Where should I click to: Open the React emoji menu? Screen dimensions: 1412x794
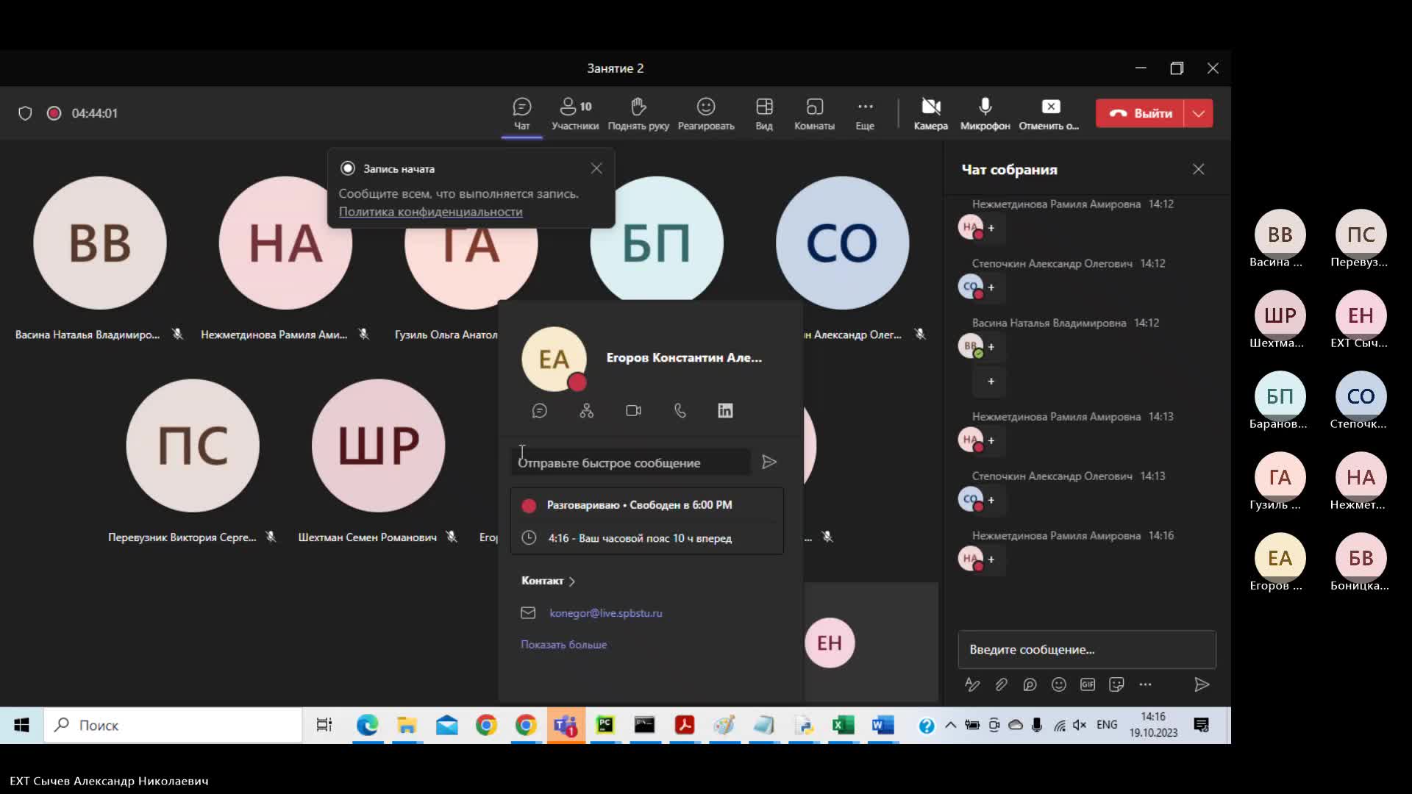tap(706, 114)
